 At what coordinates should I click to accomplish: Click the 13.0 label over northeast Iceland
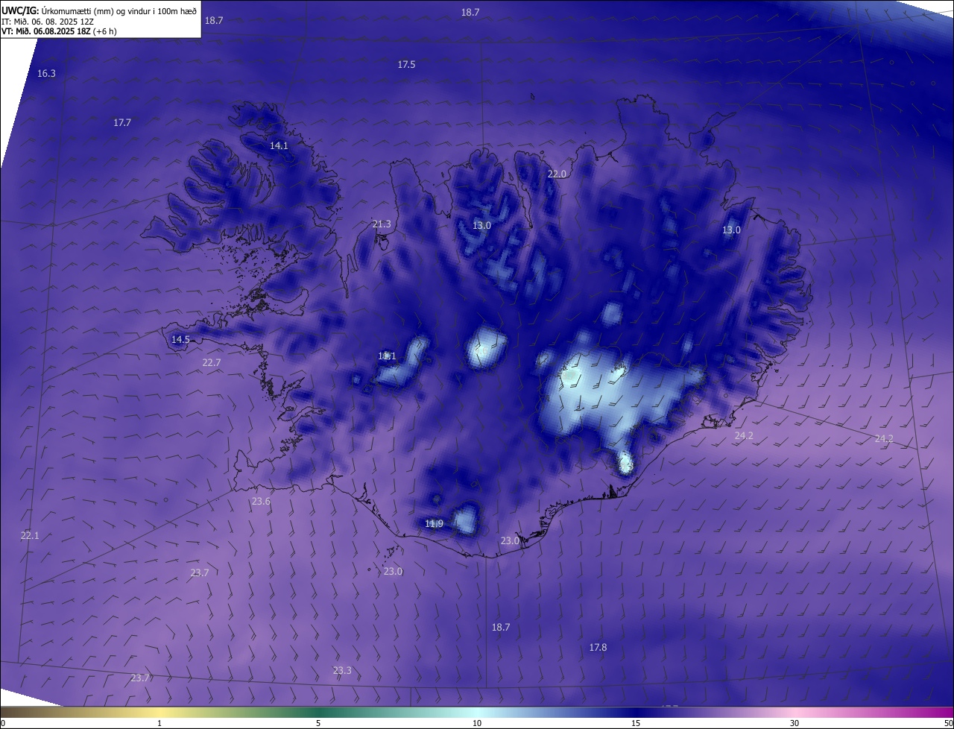point(731,230)
